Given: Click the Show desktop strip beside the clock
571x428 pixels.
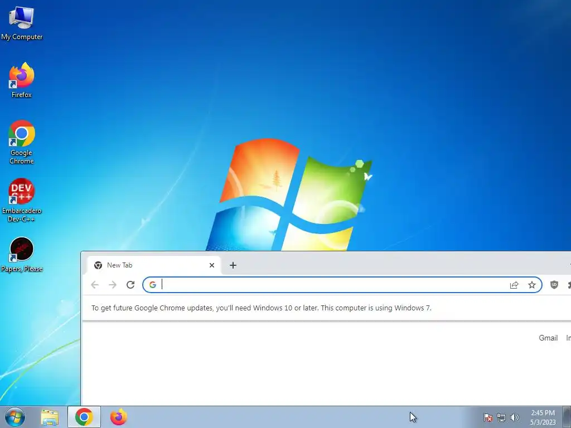Looking at the screenshot, I should 567,417.
